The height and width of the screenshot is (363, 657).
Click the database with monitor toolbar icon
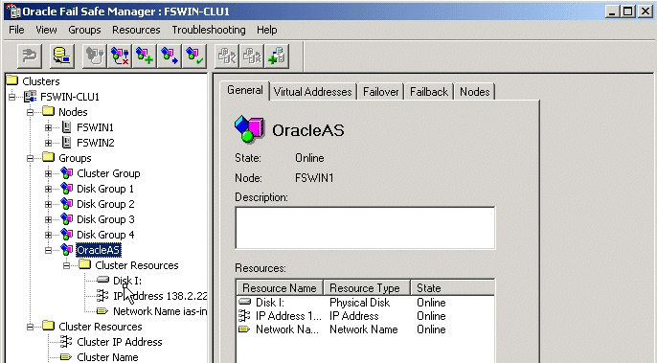click(x=62, y=56)
